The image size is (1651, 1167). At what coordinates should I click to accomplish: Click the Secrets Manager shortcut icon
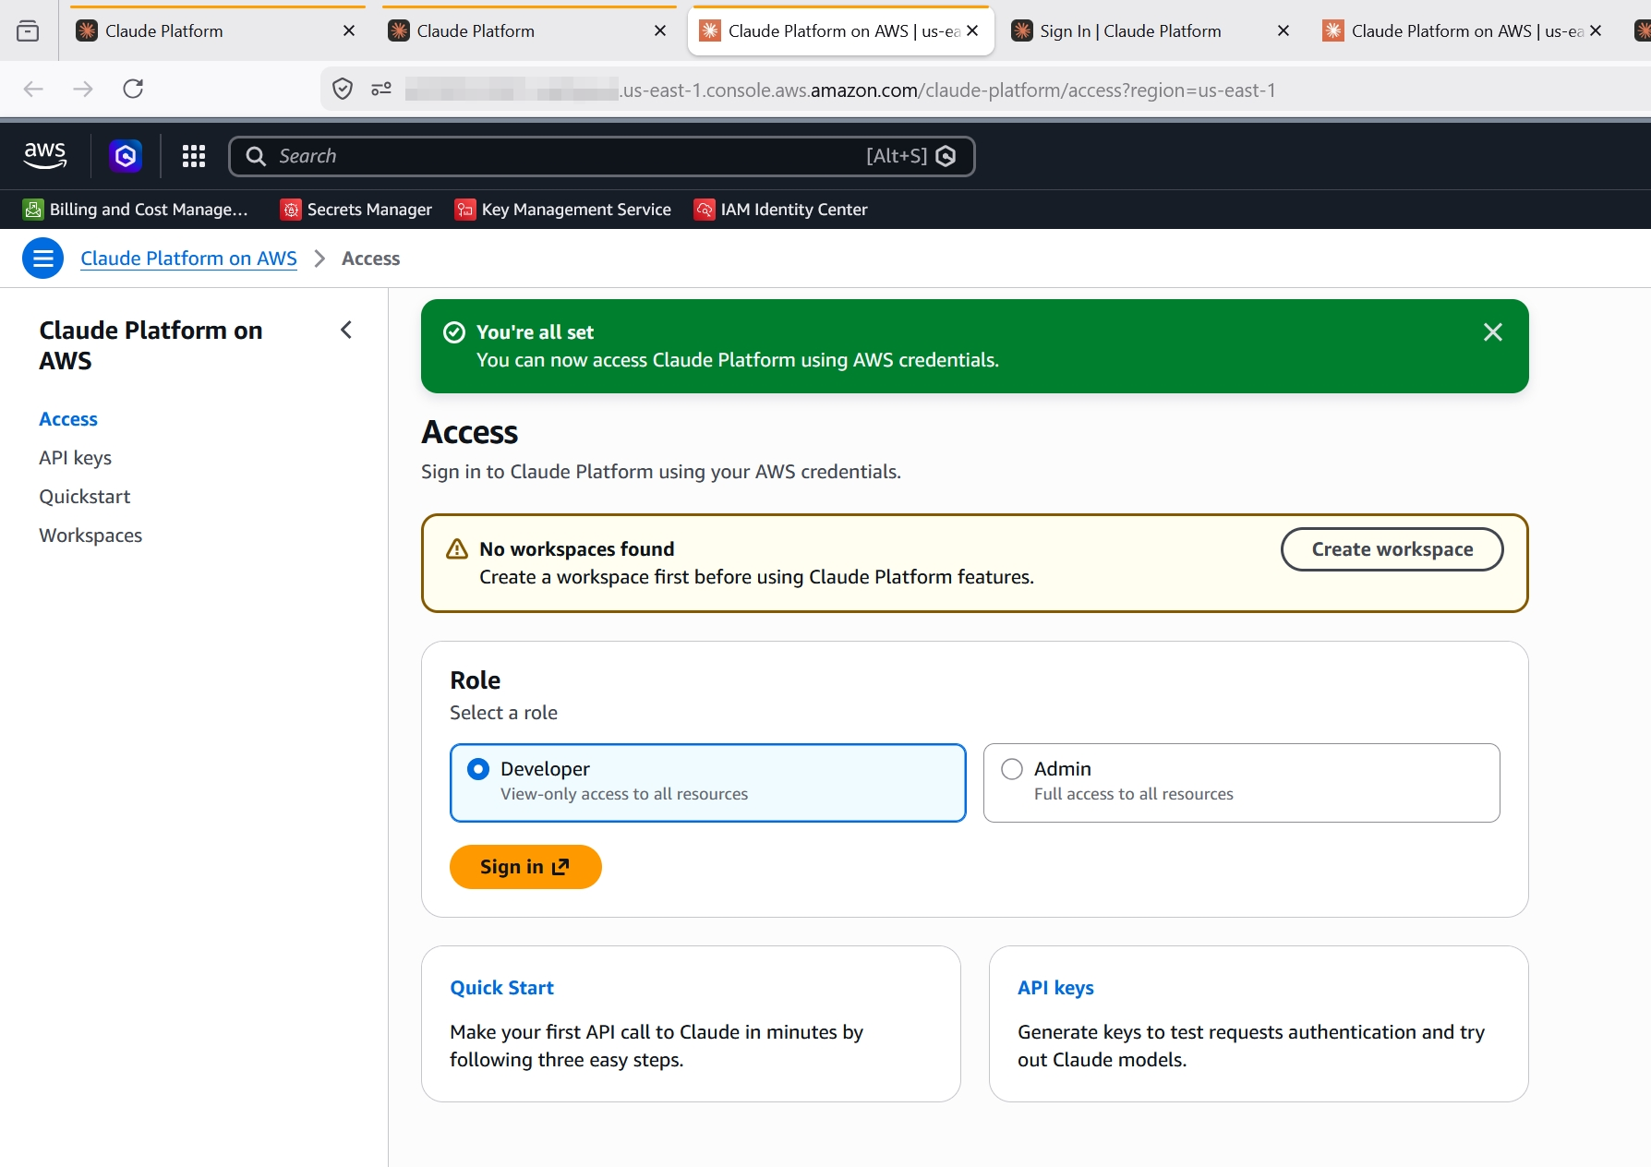tap(291, 210)
